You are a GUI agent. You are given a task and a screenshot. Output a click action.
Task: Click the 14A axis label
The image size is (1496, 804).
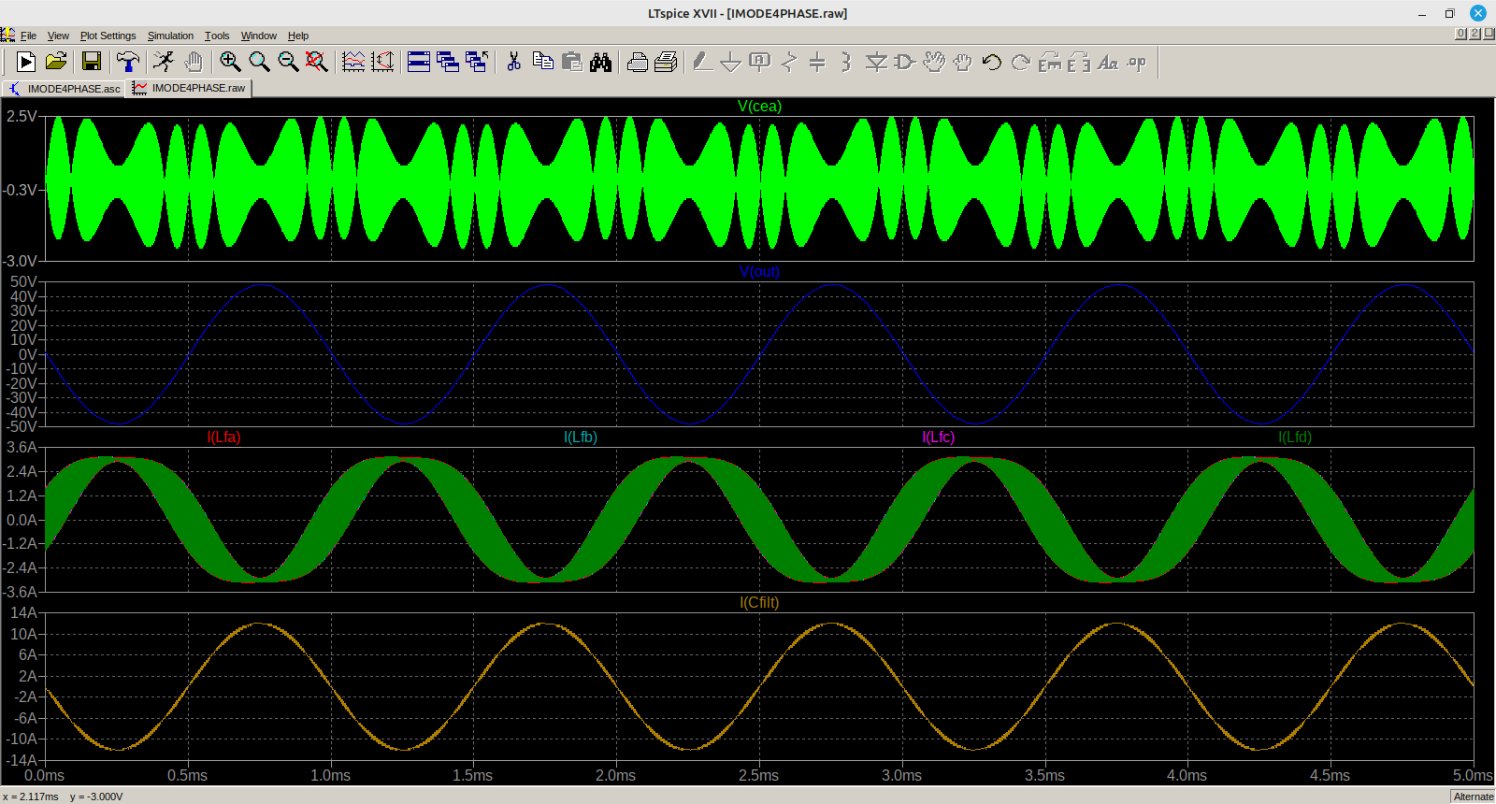tap(23, 613)
